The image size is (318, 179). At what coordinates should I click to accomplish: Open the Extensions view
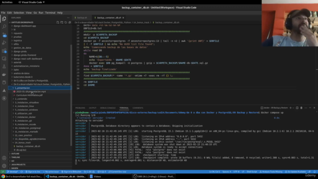(x=4, y=51)
